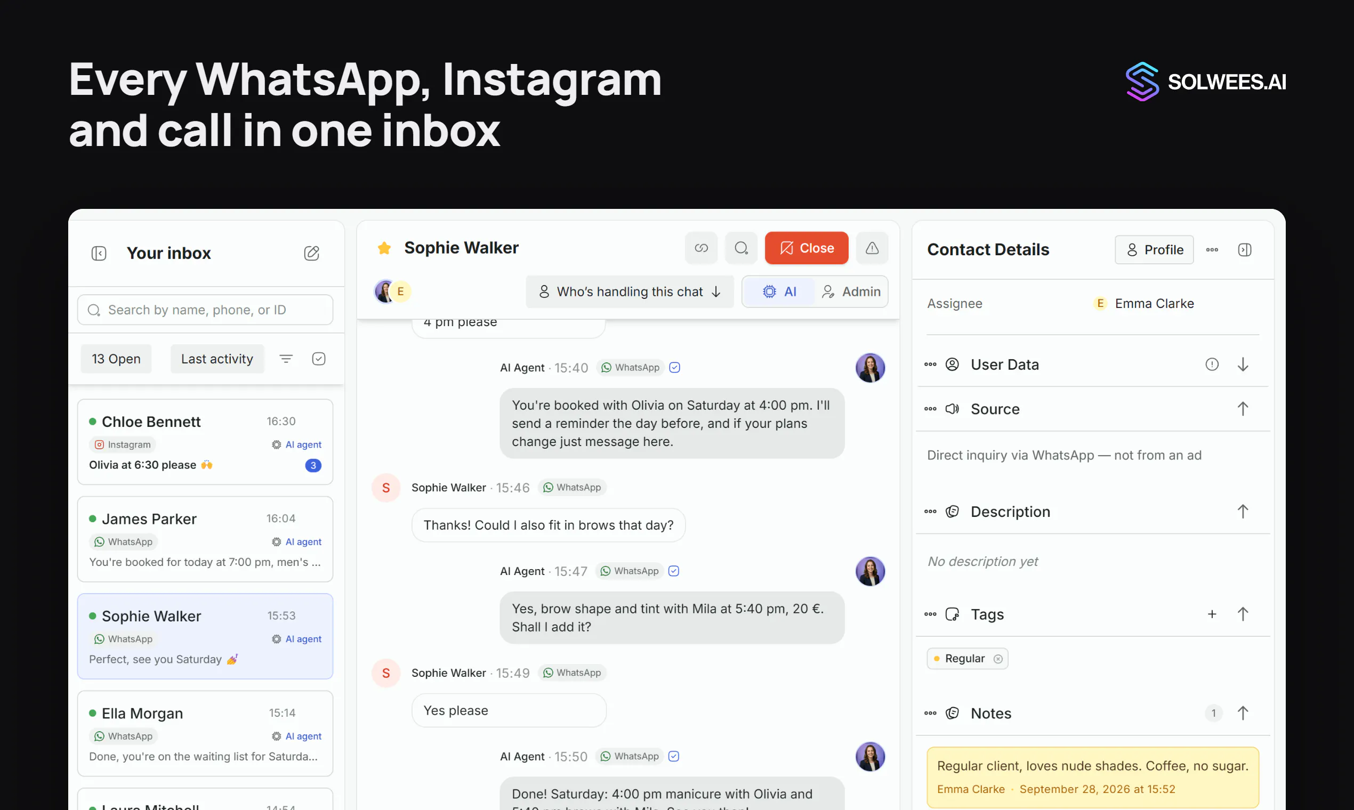Open User Data section options dots
Screen dimensions: 1354x810
pyautogui.click(x=930, y=365)
